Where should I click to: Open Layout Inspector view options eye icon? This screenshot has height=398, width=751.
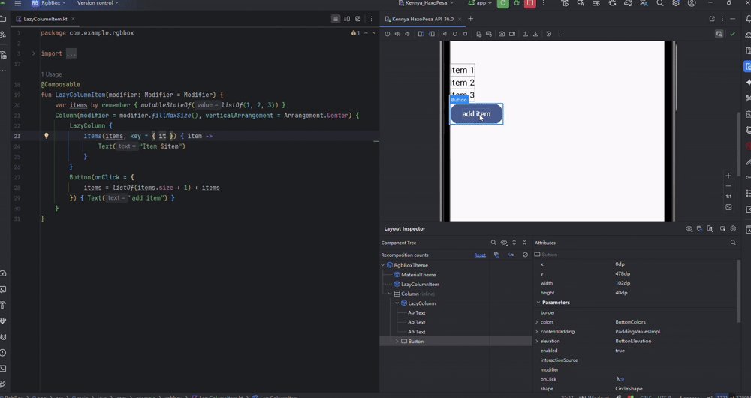(689, 229)
